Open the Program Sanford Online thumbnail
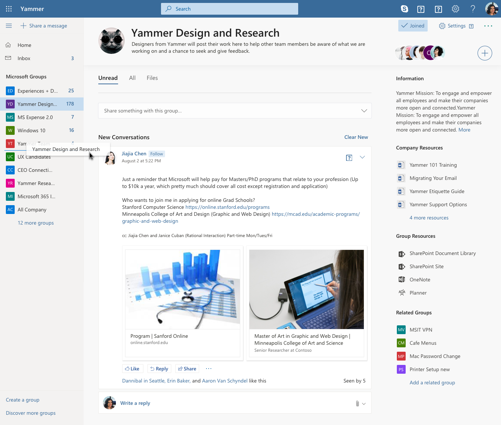This screenshot has width=501, height=425. tap(183, 289)
